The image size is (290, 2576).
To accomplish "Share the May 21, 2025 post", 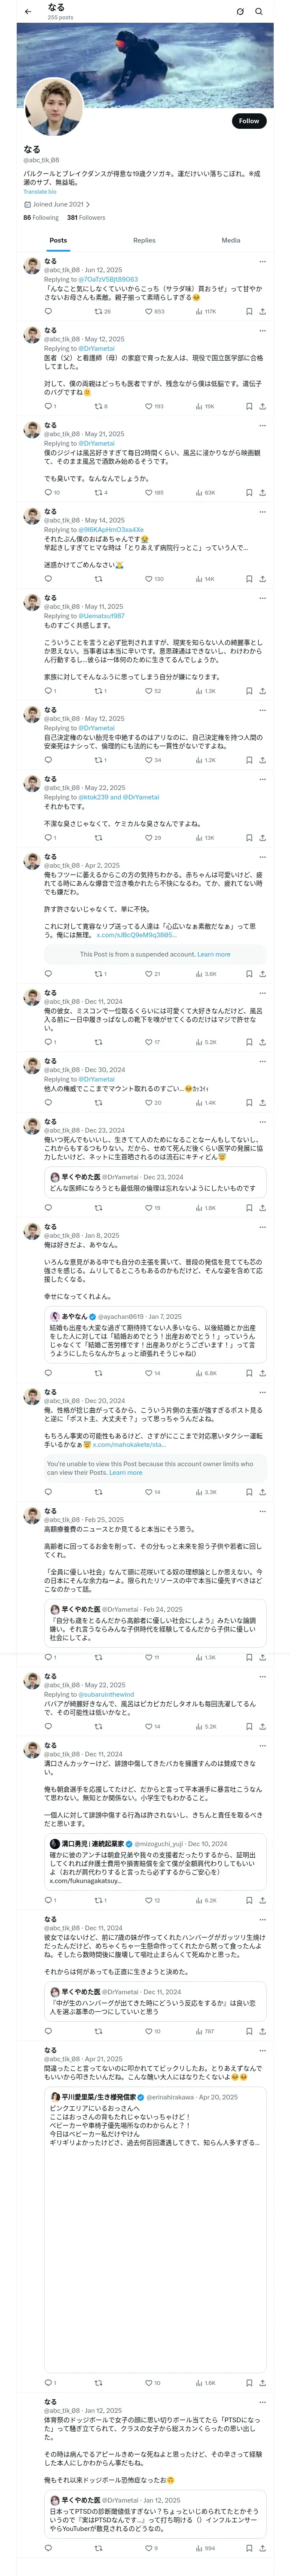I will pos(262,492).
